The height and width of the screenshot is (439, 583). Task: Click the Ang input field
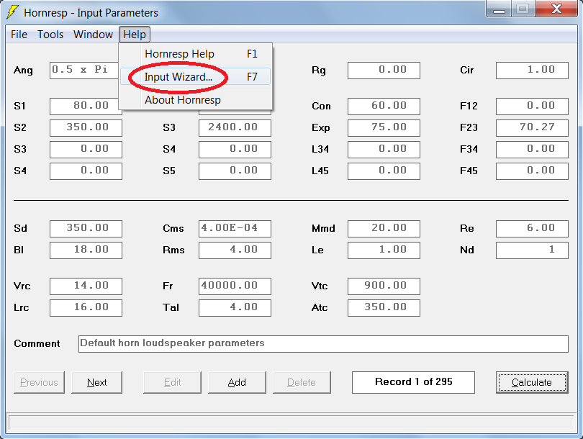pyautogui.click(x=84, y=71)
